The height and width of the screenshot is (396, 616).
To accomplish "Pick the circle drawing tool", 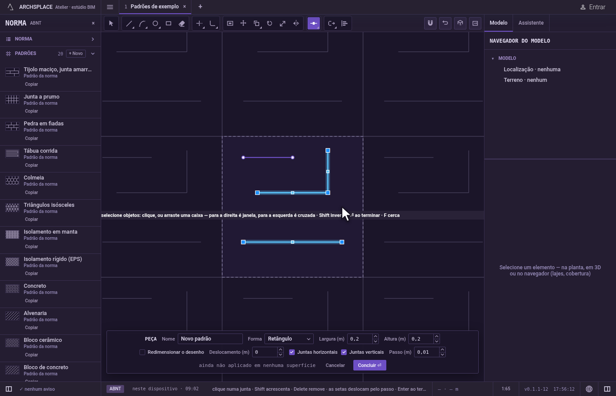I will point(155,23).
